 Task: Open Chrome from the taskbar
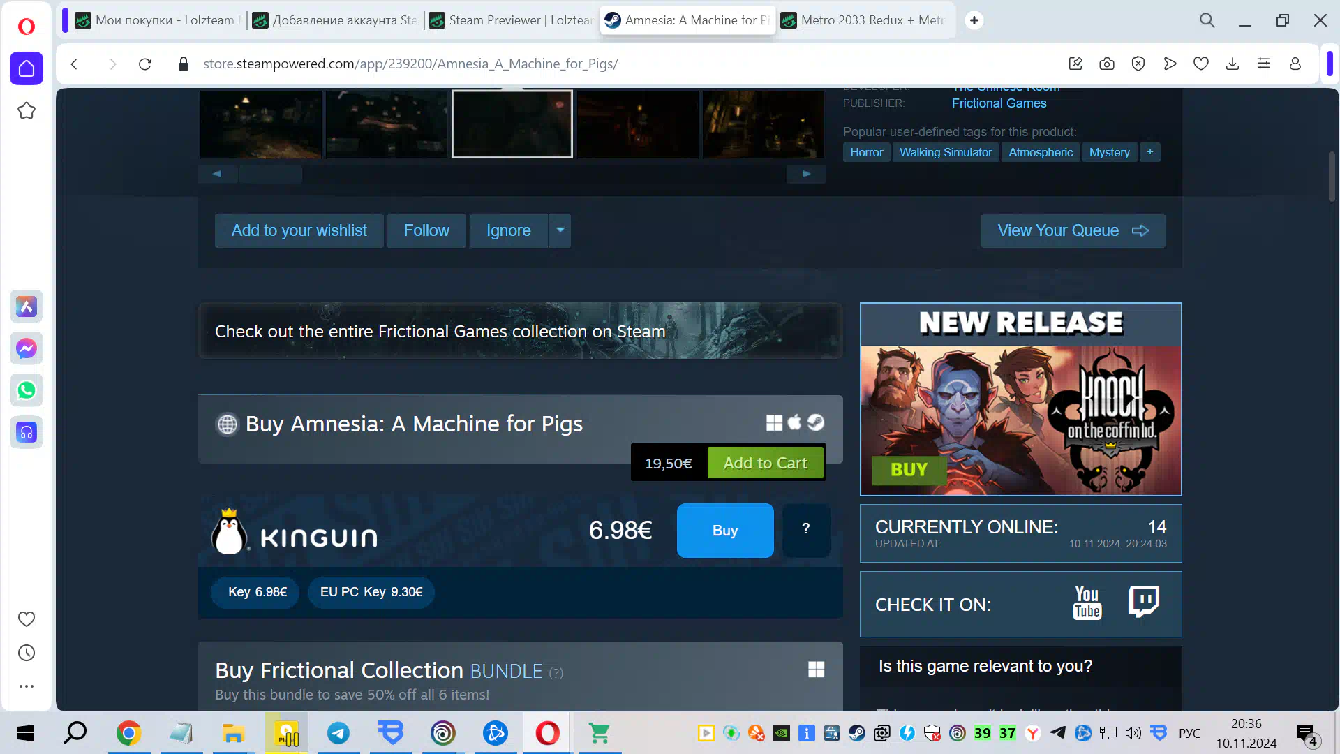point(129,733)
